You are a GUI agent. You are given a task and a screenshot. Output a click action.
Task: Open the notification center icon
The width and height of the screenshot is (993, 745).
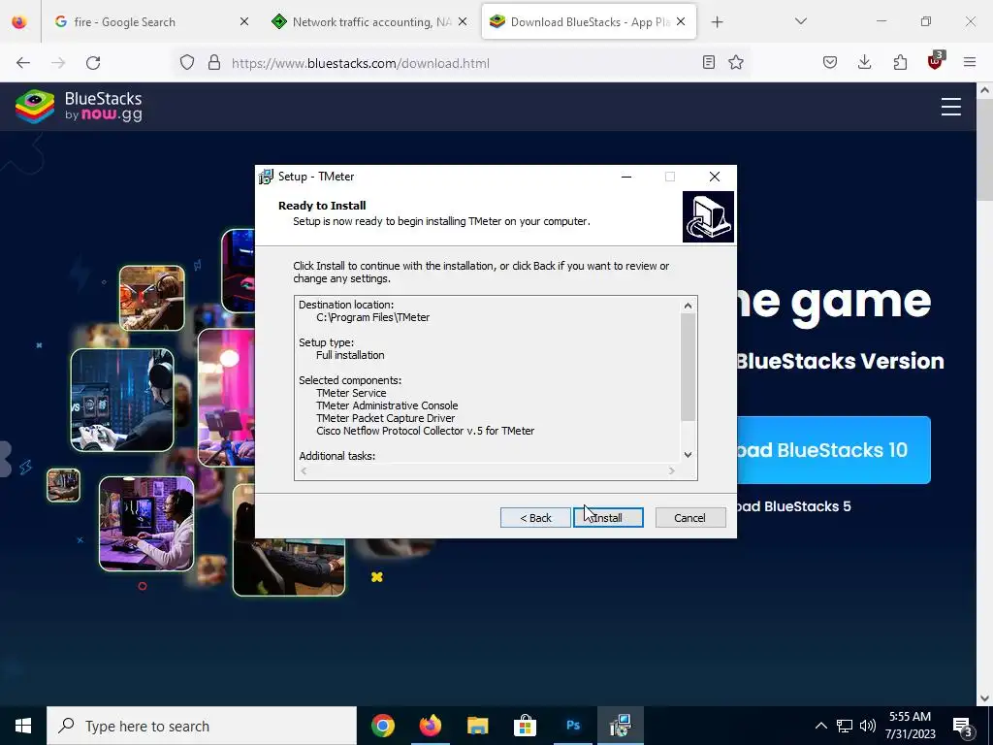963,727
